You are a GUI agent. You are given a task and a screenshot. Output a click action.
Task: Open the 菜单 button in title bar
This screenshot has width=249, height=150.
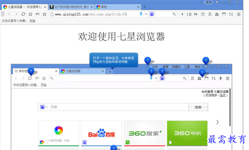(x=209, y=2)
